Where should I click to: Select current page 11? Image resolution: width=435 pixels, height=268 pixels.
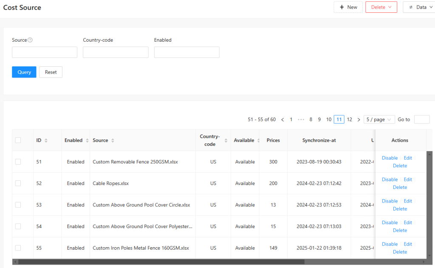[x=339, y=120]
